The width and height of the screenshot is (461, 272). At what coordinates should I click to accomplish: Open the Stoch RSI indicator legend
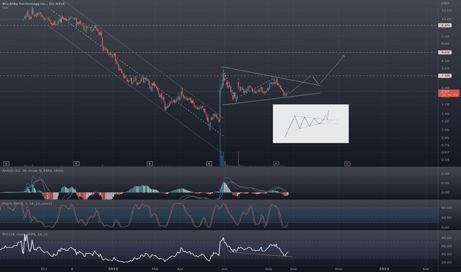point(27,203)
